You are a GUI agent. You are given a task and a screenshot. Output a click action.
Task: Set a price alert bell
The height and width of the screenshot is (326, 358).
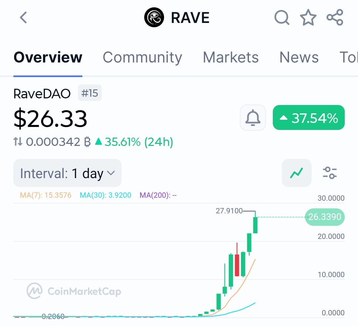pyautogui.click(x=253, y=118)
